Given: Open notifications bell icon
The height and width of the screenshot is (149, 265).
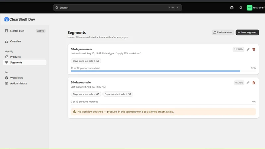Looking at the screenshot, I should pyautogui.click(x=241, y=8).
